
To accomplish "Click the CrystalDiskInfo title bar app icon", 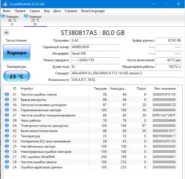I will pyautogui.click(x=5, y=4).
